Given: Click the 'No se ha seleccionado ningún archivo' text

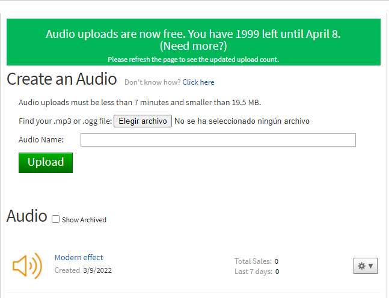Looking at the screenshot, I should pos(242,121).
